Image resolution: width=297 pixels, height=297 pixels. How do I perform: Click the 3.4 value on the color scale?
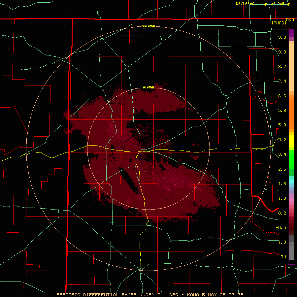pyautogui.click(x=282, y=154)
